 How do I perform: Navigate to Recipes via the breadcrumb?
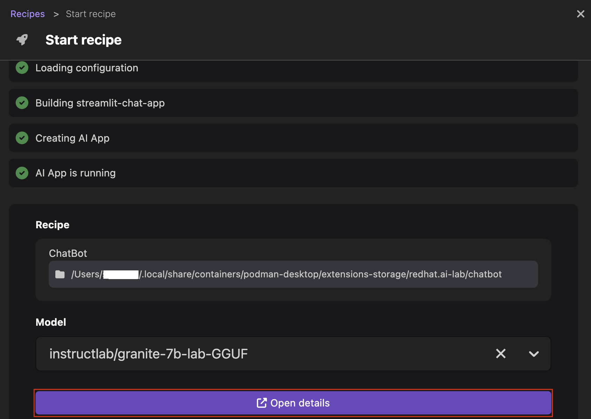[27, 14]
